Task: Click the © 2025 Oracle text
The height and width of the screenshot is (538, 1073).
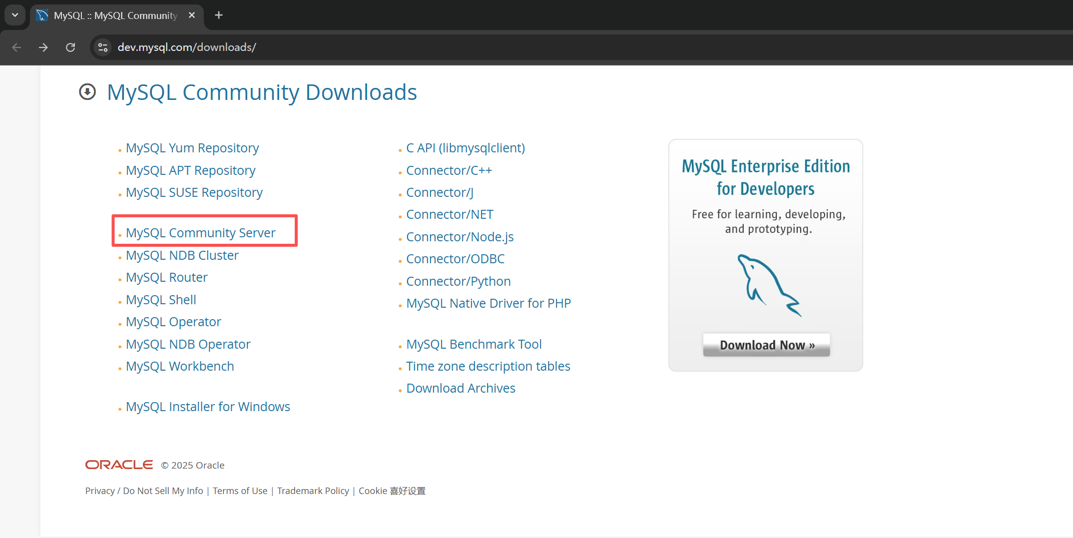Action: click(193, 466)
